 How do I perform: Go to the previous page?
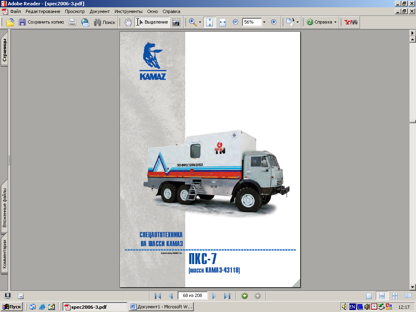coord(171,296)
